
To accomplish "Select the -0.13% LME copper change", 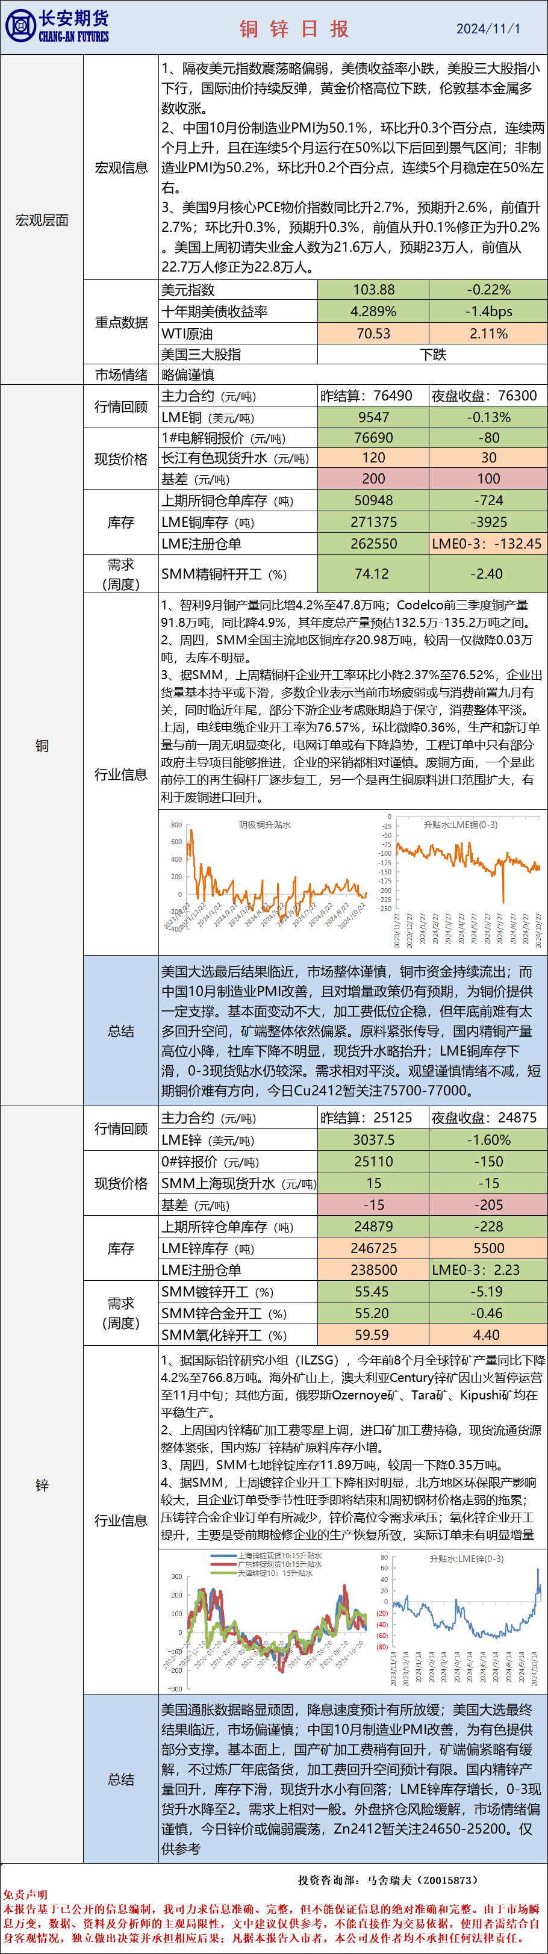I will (x=488, y=417).
